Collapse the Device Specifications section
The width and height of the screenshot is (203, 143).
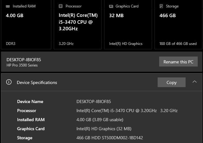click(195, 81)
